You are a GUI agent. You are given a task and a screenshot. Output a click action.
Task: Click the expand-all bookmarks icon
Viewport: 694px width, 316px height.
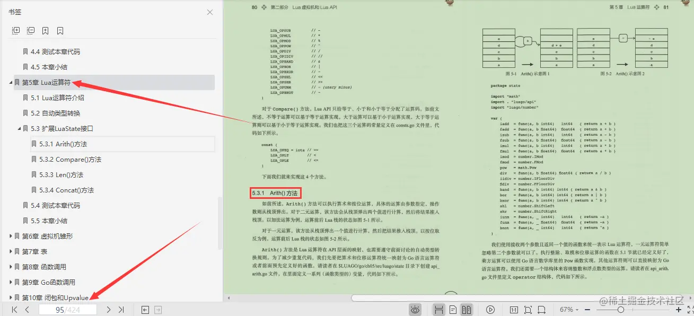coord(16,30)
